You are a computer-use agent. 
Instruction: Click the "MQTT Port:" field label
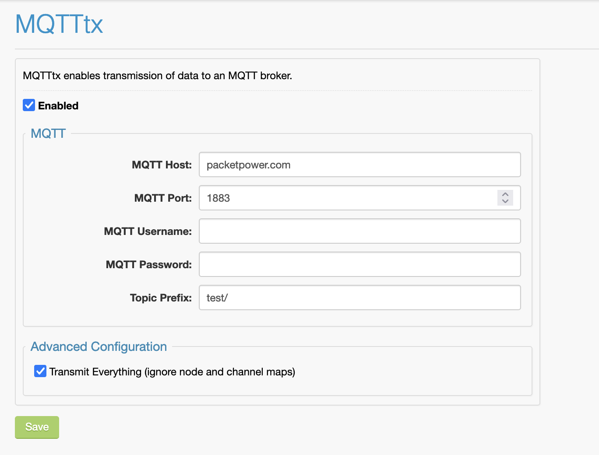(163, 198)
